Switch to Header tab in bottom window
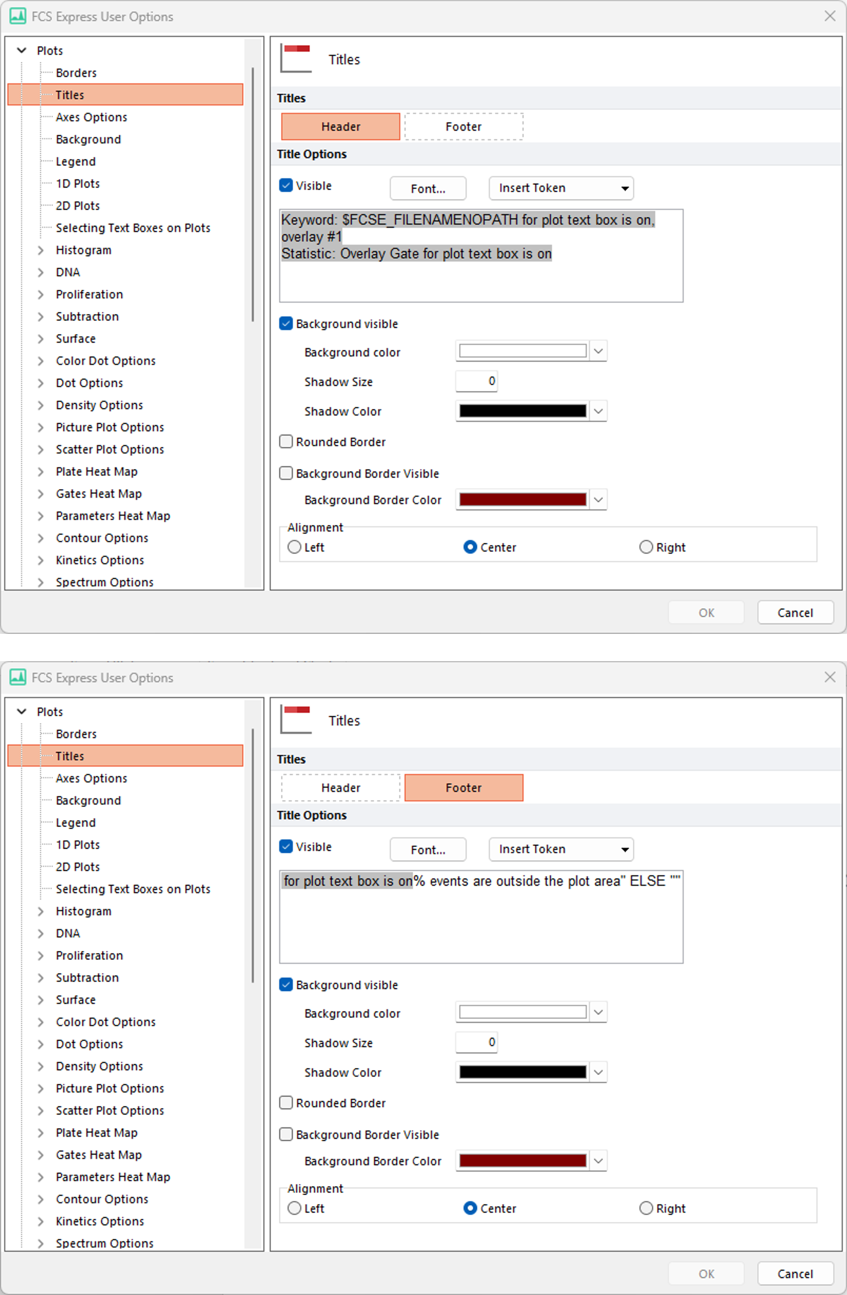The image size is (847, 1295). coord(341,788)
